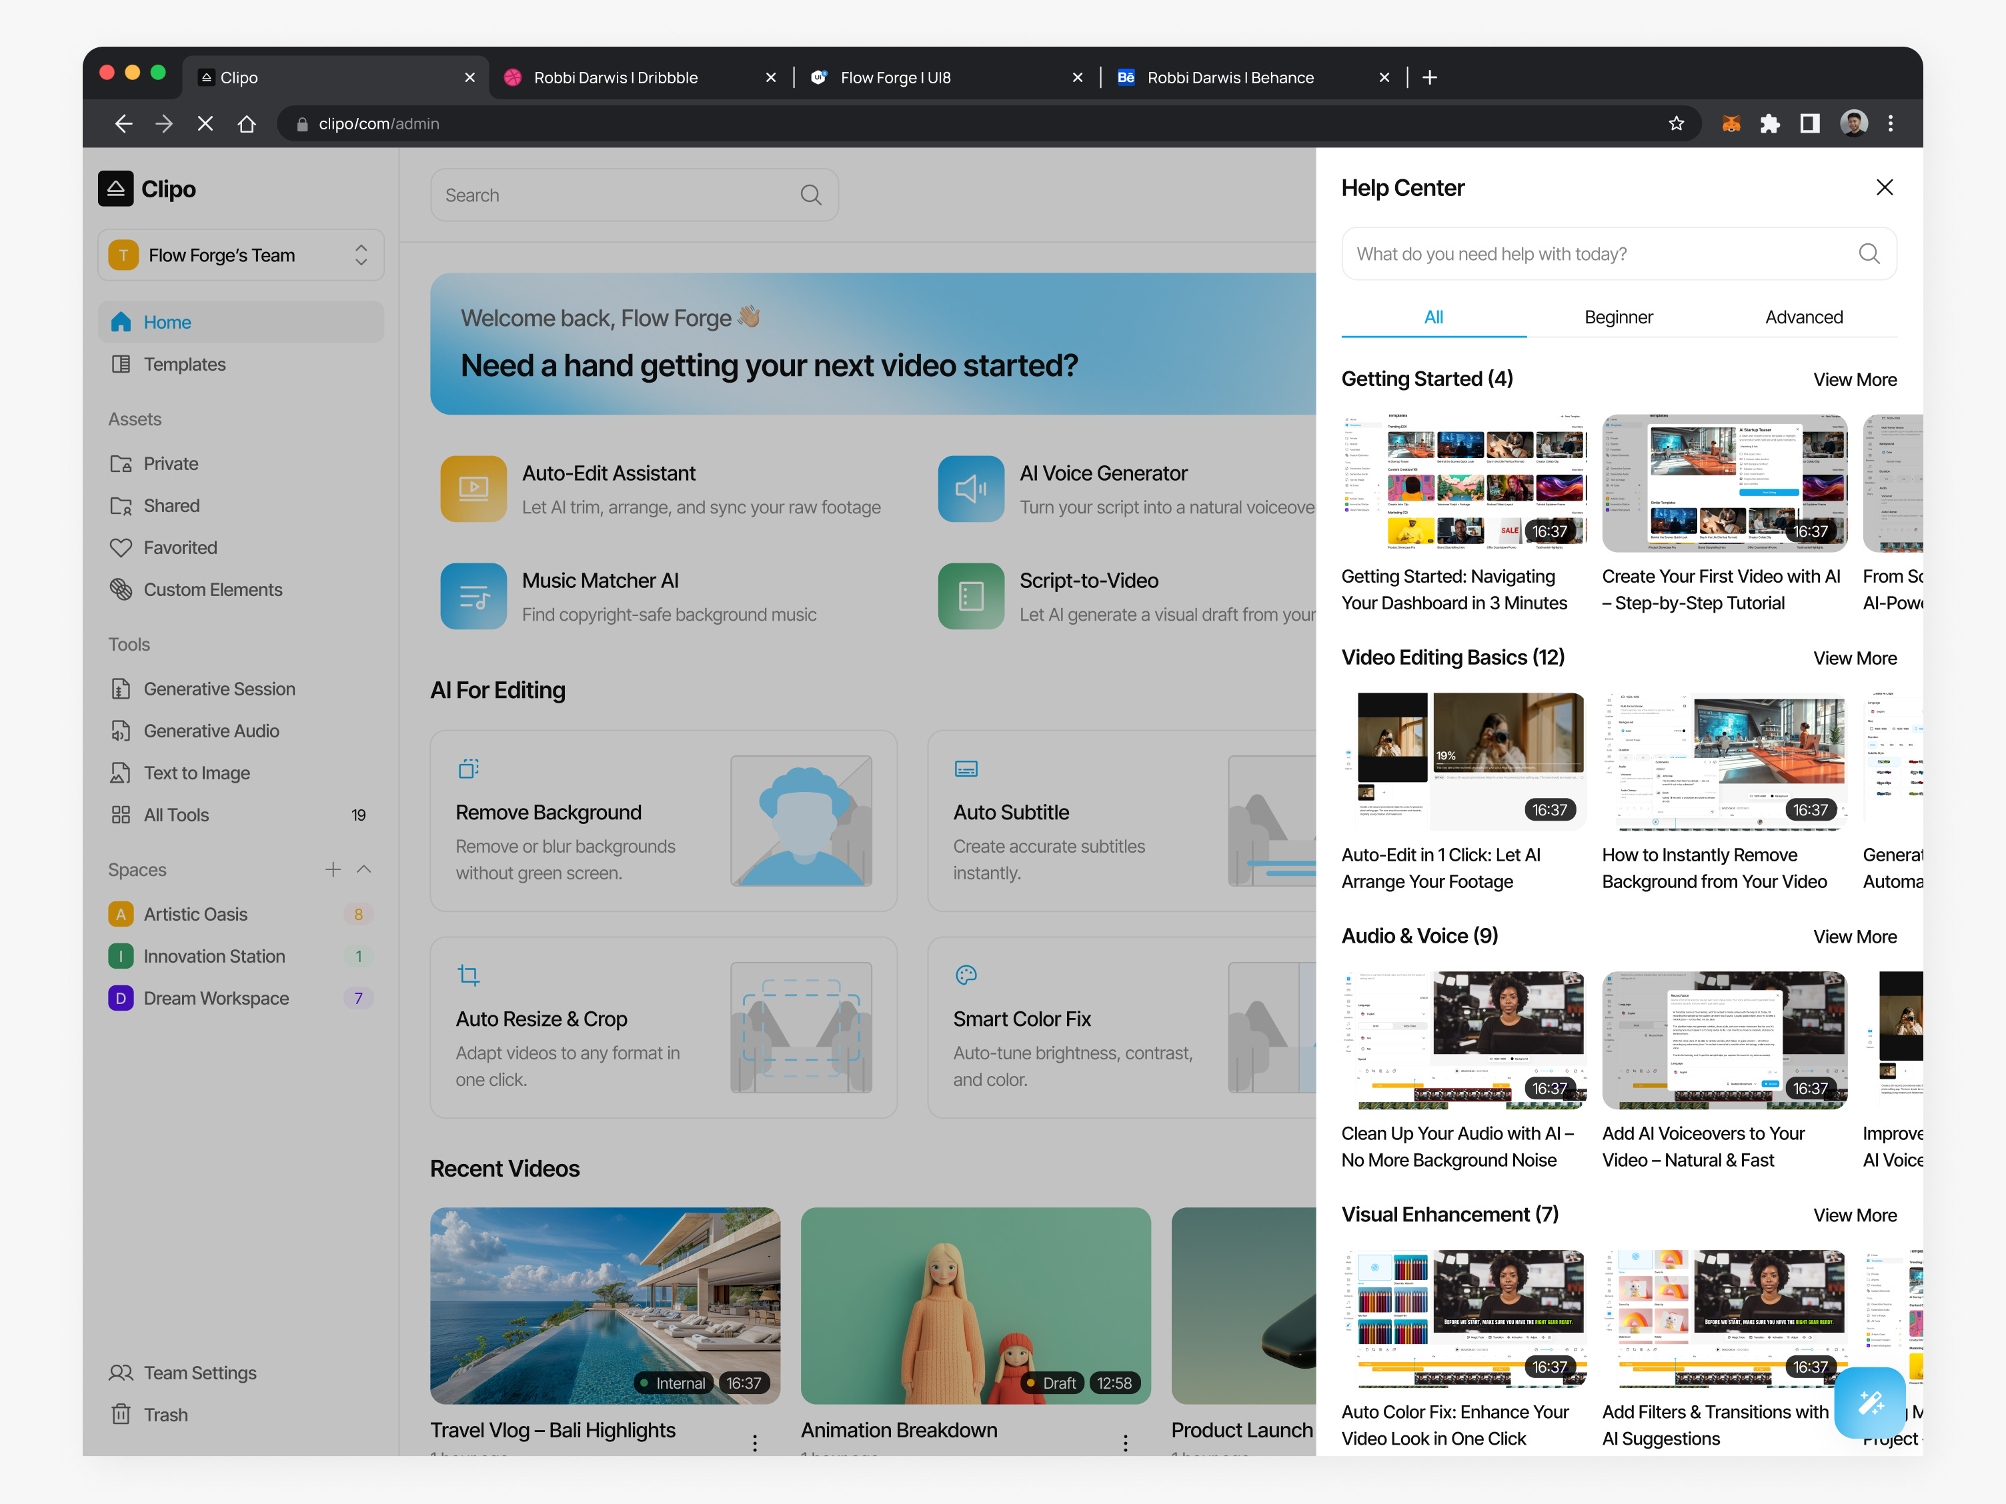Click the Help Center search field

coord(1619,254)
